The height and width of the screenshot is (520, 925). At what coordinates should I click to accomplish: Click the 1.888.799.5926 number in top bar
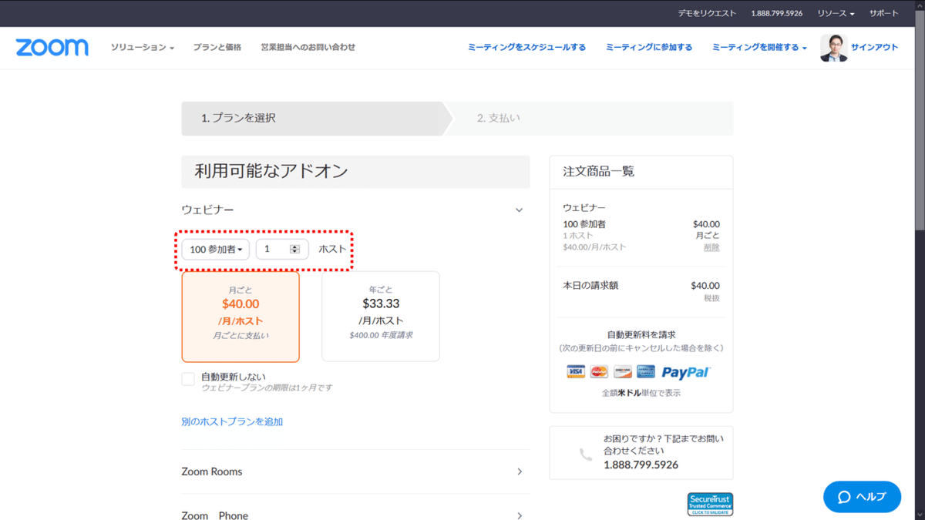tap(777, 14)
